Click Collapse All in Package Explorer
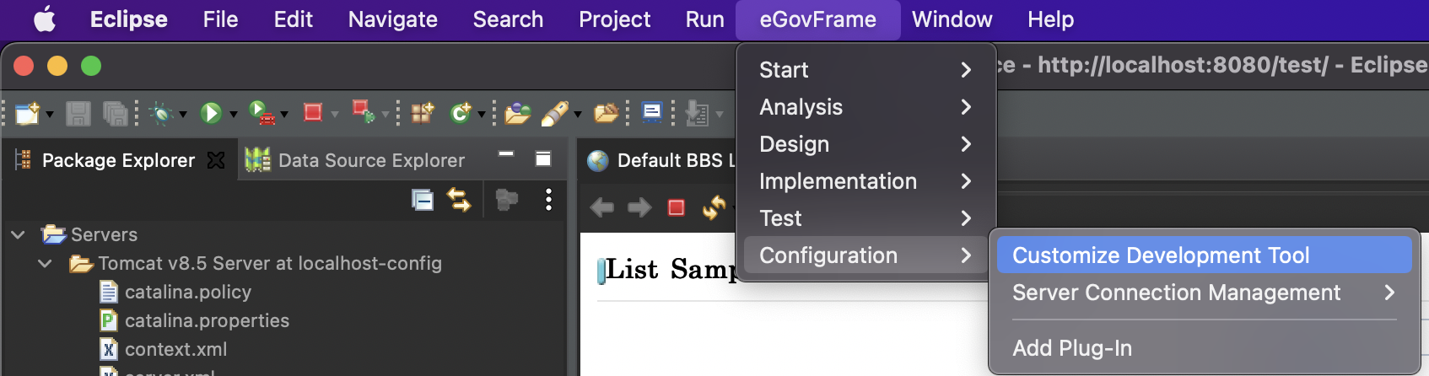The width and height of the screenshot is (1429, 376). [x=423, y=200]
